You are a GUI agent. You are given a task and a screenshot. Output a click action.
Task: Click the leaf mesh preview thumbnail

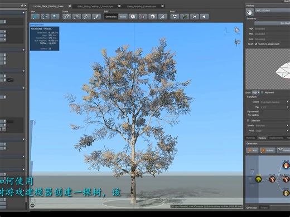coord(268,70)
